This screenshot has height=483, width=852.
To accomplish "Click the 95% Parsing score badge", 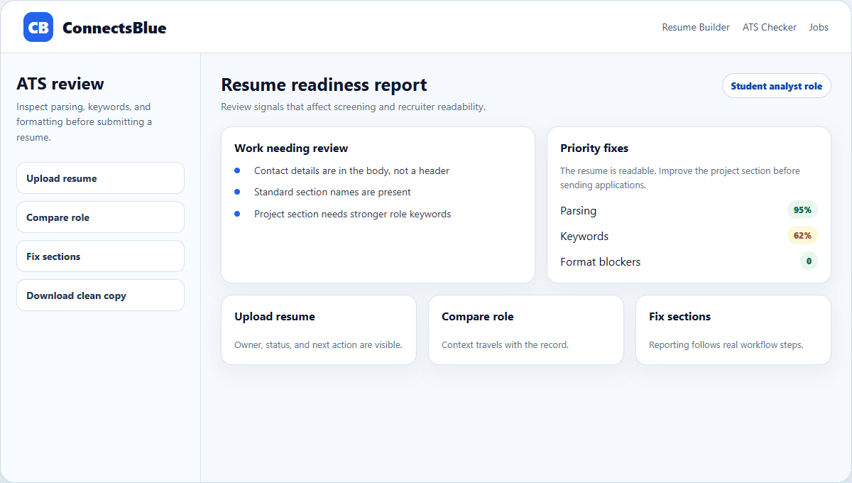I will (x=802, y=210).
